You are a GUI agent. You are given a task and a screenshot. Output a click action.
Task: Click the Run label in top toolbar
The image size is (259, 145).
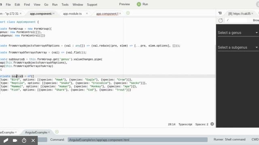click(145, 4)
